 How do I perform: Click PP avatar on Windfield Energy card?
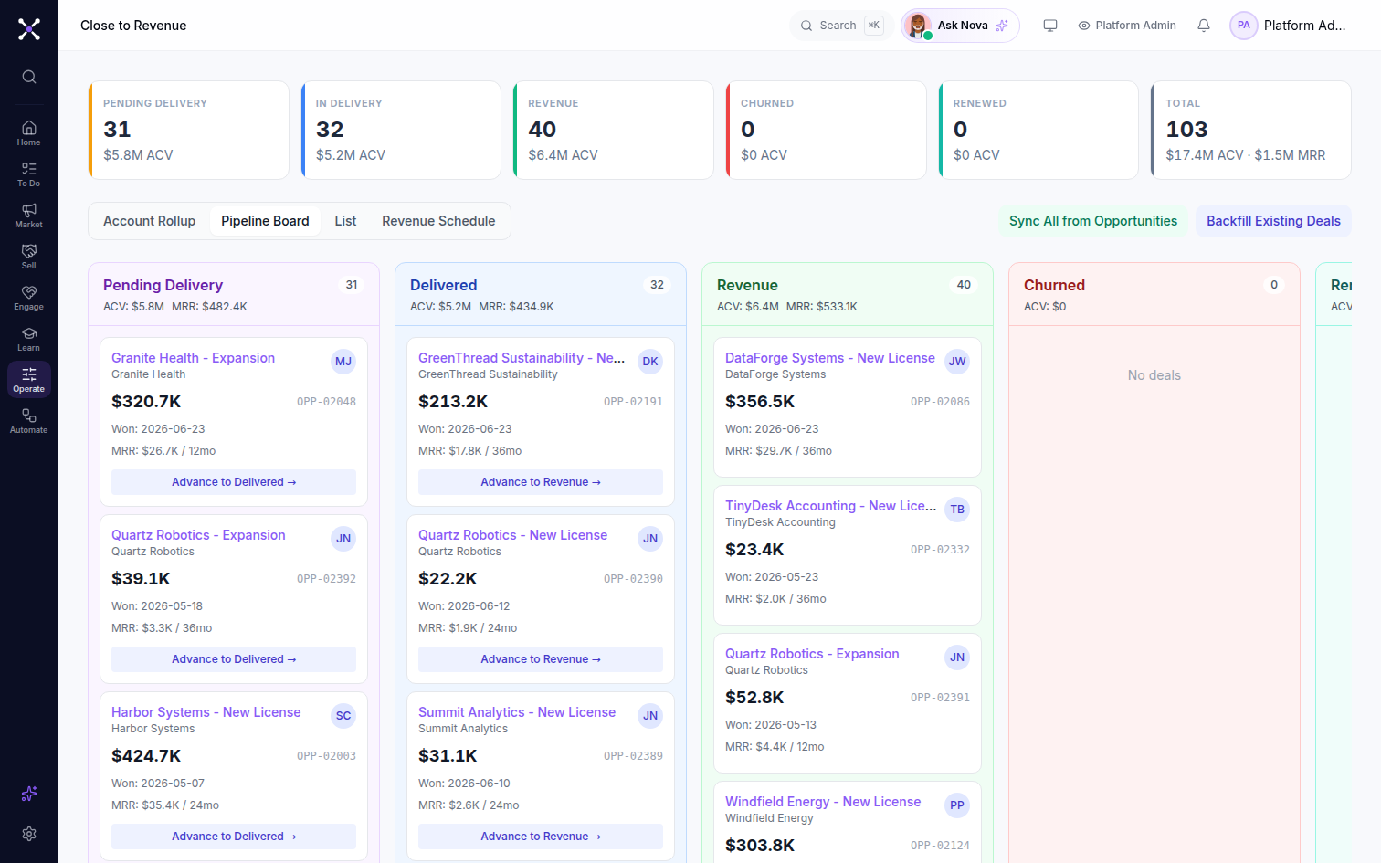click(957, 805)
